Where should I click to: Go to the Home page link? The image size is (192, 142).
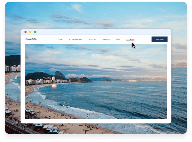coord(60,39)
